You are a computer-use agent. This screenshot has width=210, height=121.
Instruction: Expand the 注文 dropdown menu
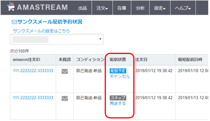tap(102, 8)
